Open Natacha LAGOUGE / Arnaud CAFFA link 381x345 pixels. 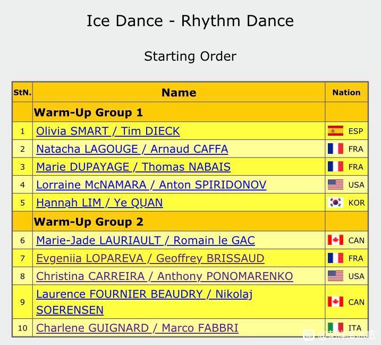coord(132,149)
